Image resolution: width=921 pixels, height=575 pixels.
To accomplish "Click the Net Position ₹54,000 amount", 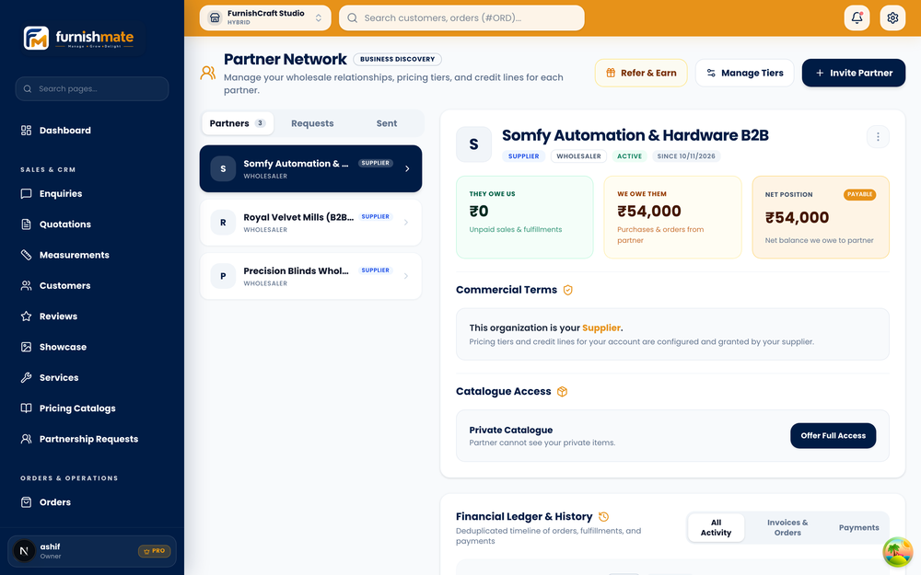I will [x=797, y=218].
